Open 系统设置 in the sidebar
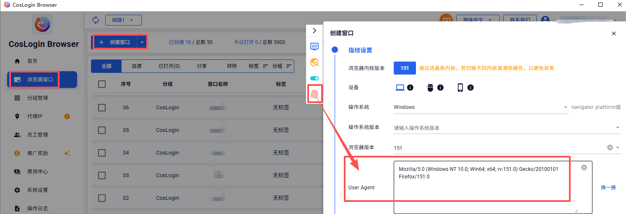Image resolution: width=626 pixels, height=214 pixels. pyautogui.click(x=37, y=190)
